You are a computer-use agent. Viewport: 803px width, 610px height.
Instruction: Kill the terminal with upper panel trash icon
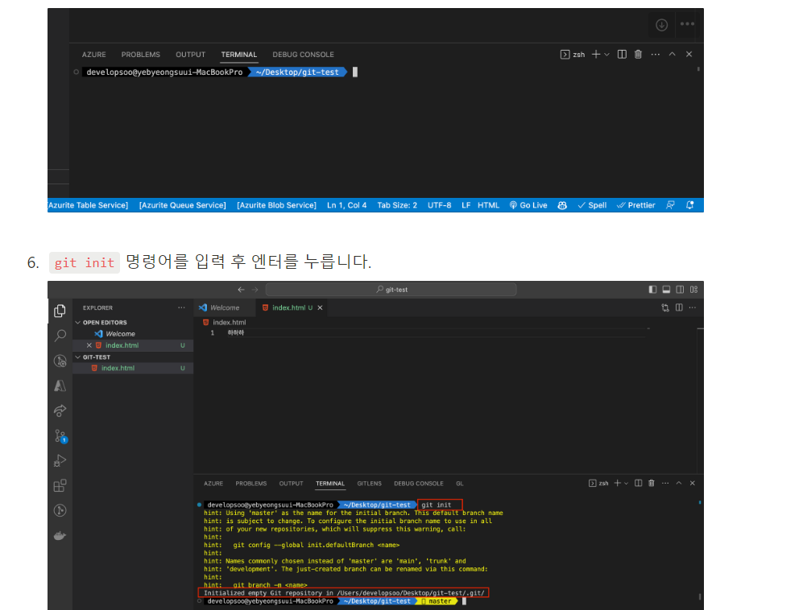[x=638, y=54]
